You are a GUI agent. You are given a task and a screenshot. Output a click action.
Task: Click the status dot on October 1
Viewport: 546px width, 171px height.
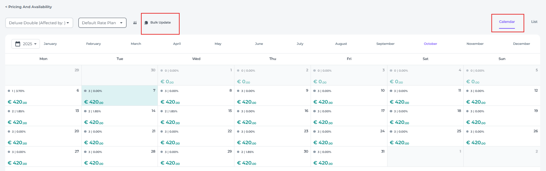point(162,71)
